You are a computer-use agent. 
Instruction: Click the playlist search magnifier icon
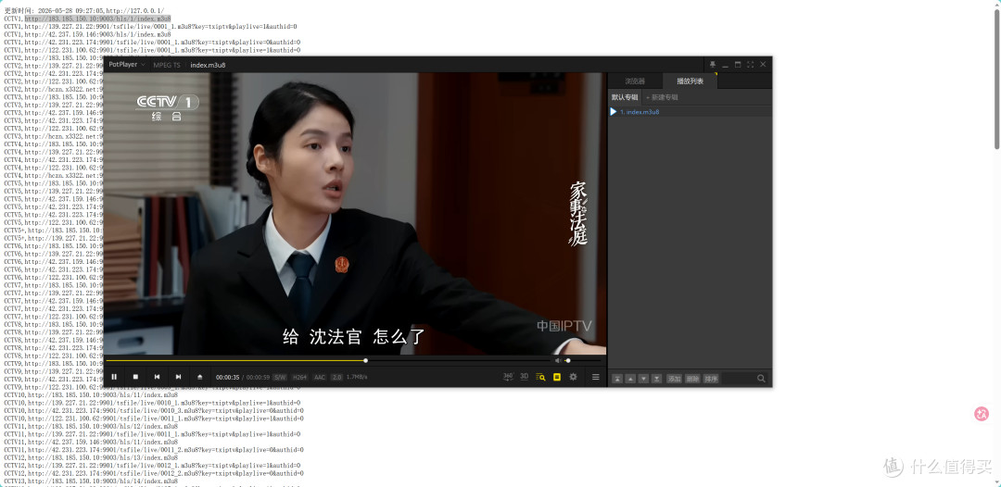[x=761, y=379]
